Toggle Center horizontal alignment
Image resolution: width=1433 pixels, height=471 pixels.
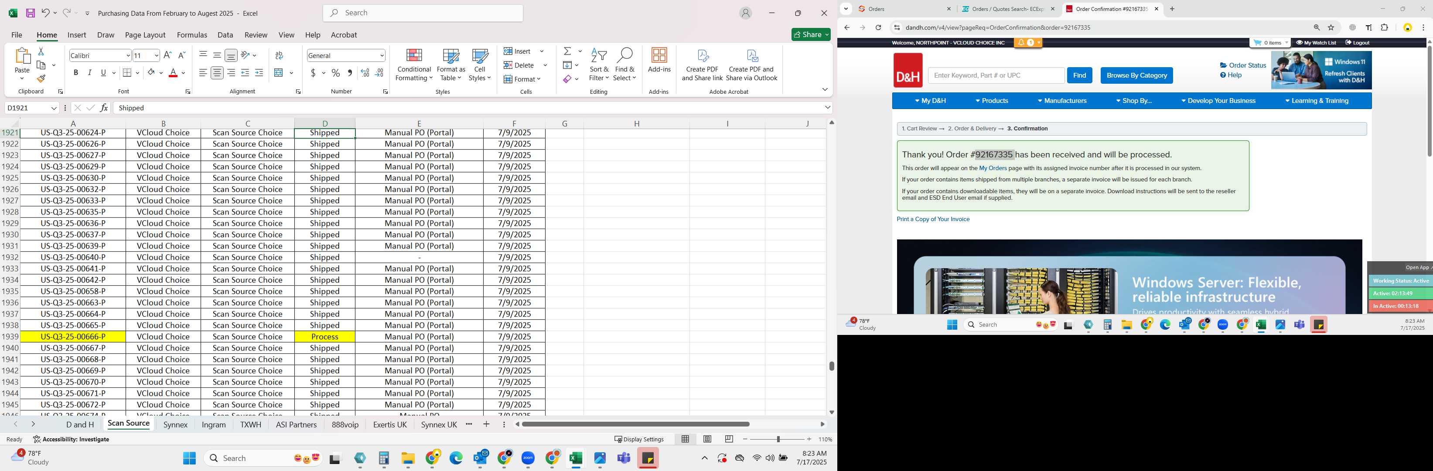217,73
